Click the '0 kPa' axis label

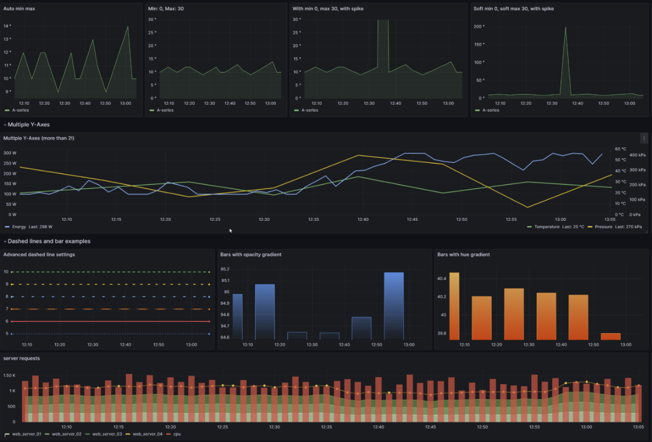[x=635, y=215]
